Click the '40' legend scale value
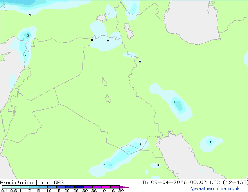The image size is (248, 192). pos(103,190)
